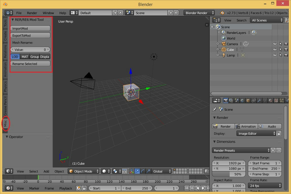Click the timeline editor type clock icon
291x194 pixels.
click(9, 188)
